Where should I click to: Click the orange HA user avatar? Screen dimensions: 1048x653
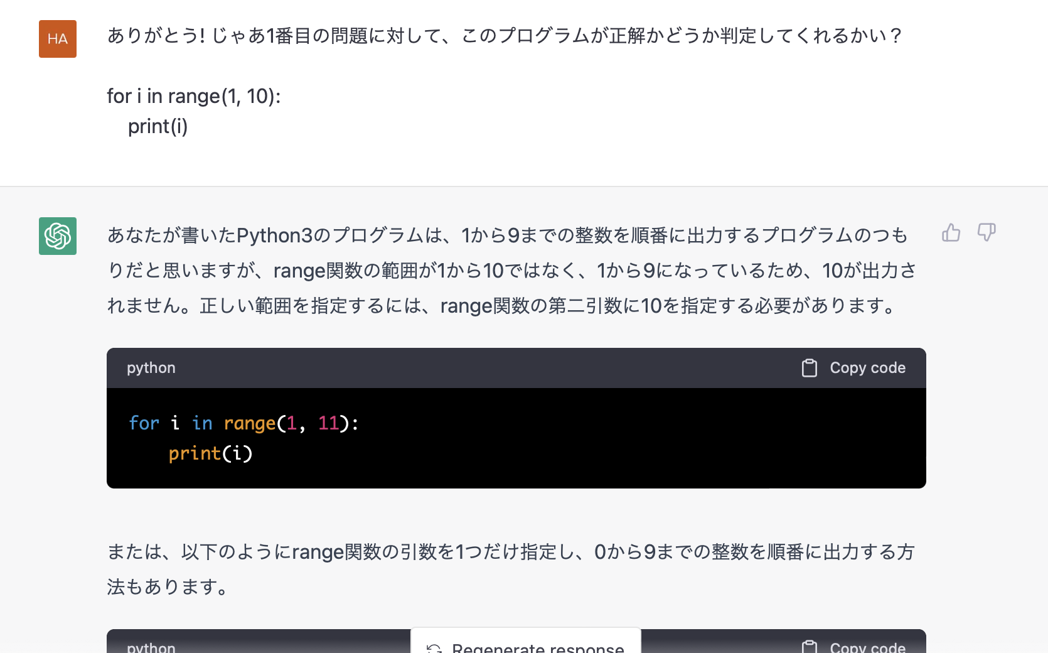pos(58,39)
